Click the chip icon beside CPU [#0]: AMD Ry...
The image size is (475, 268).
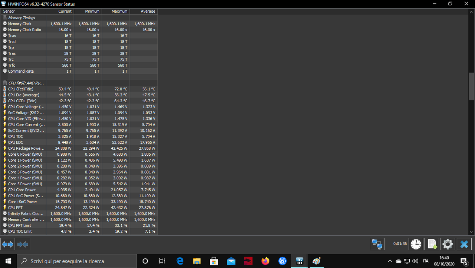click(x=5, y=83)
